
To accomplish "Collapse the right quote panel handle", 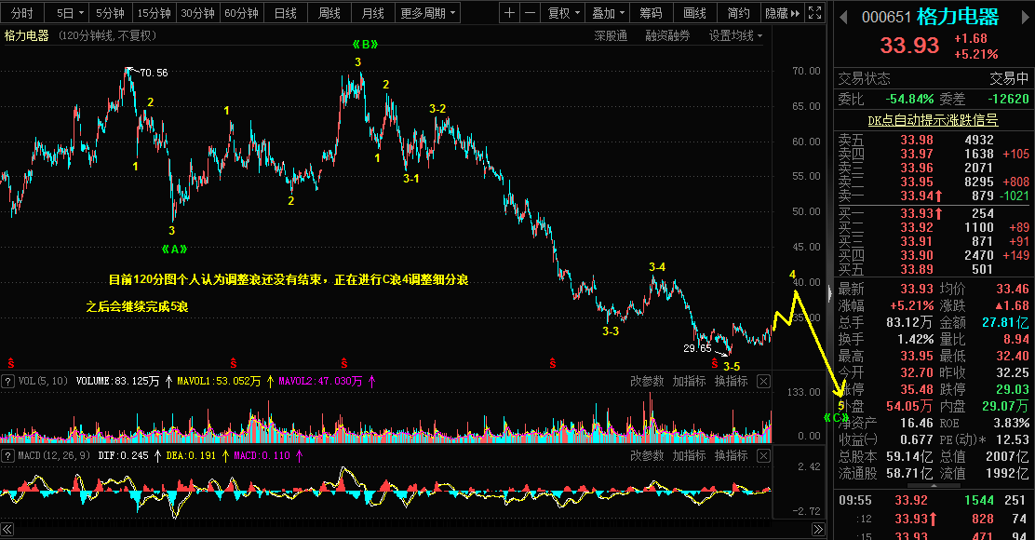I will point(830,293).
